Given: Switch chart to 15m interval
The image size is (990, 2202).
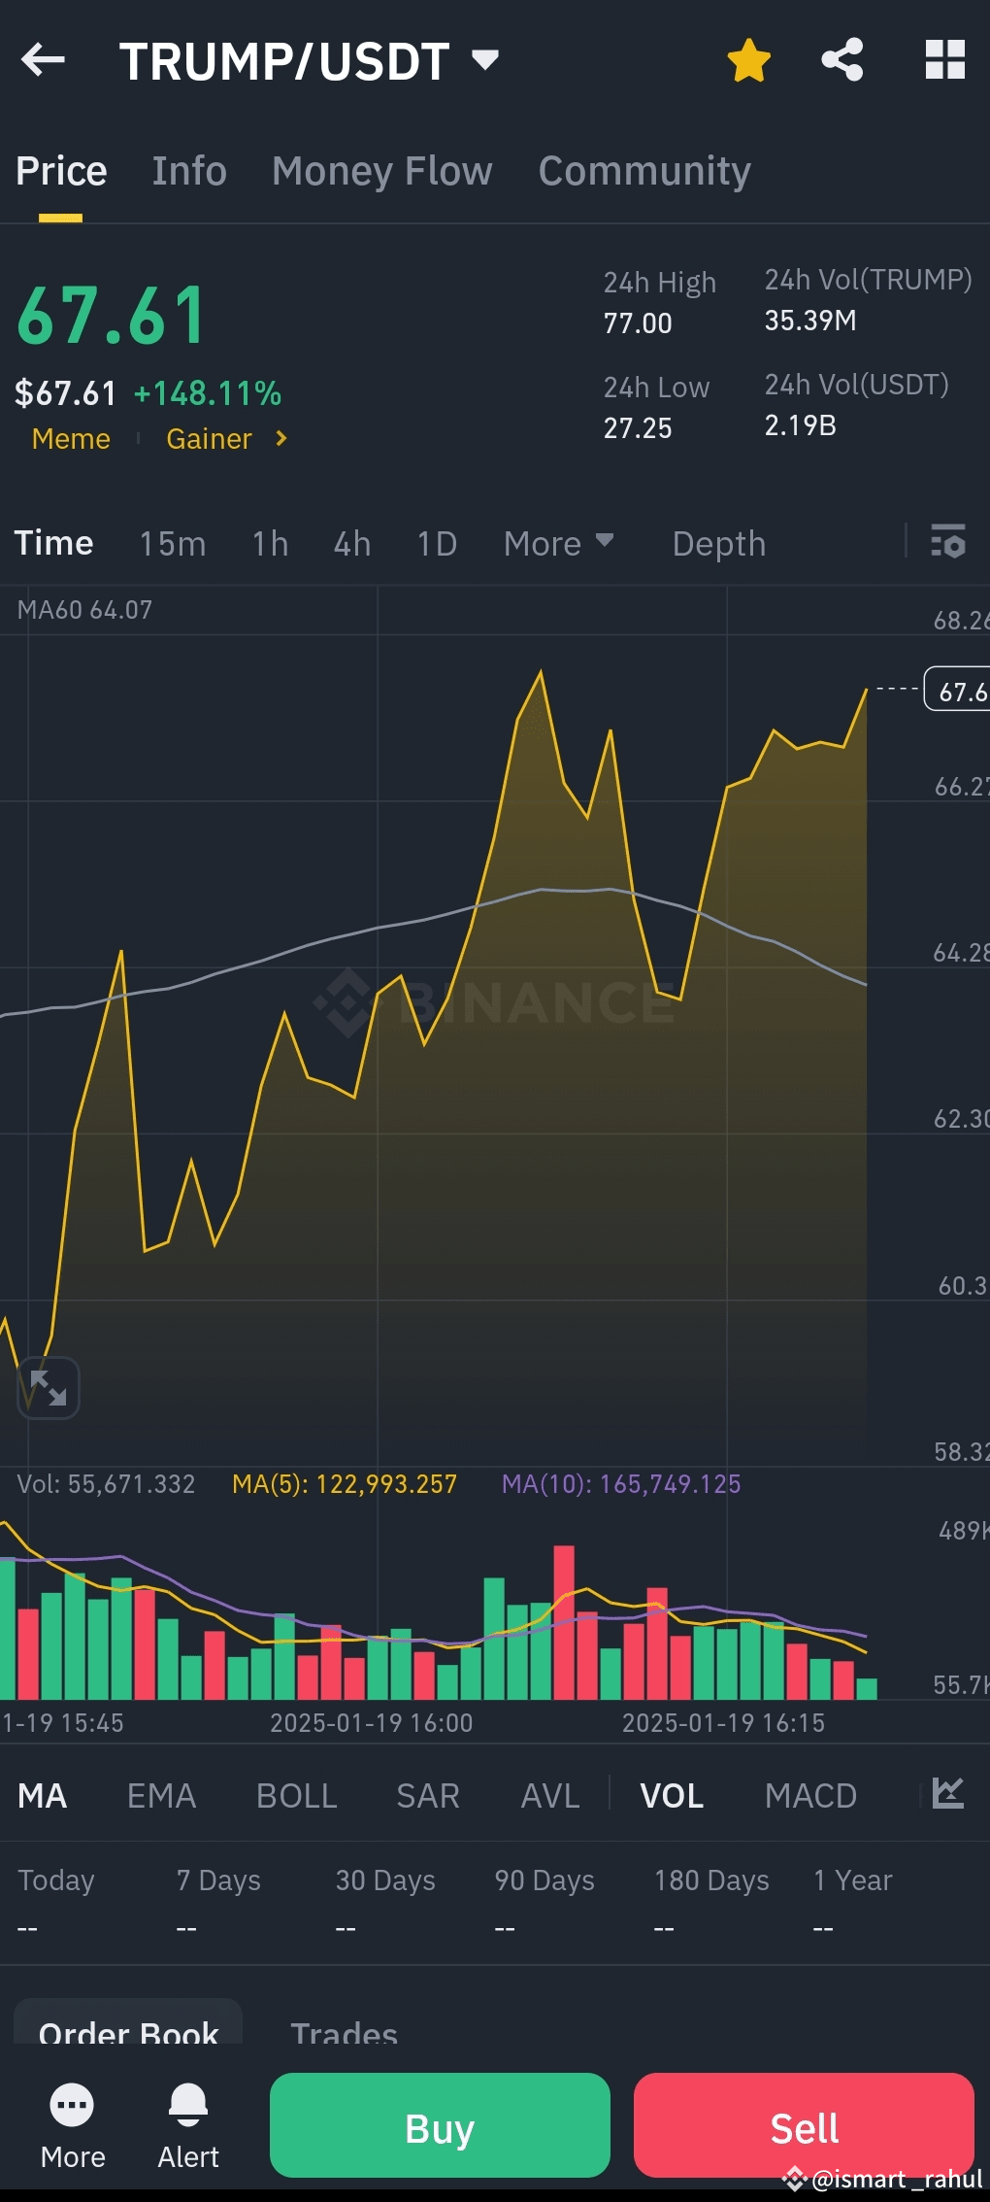Looking at the screenshot, I should click(x=172, y=544).
